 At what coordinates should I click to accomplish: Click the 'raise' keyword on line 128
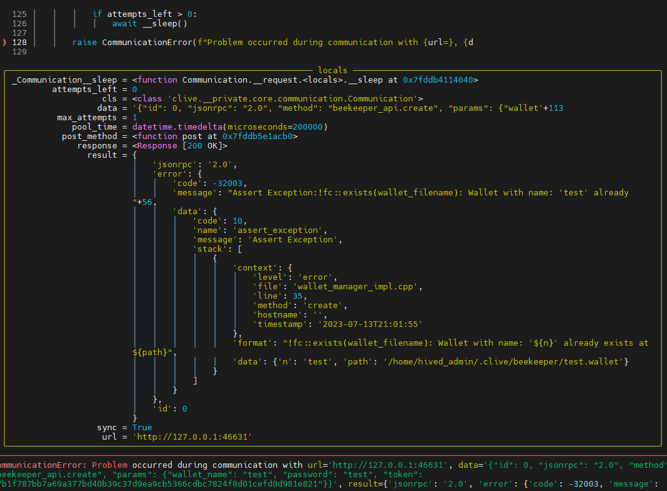[x=84, y=43]
